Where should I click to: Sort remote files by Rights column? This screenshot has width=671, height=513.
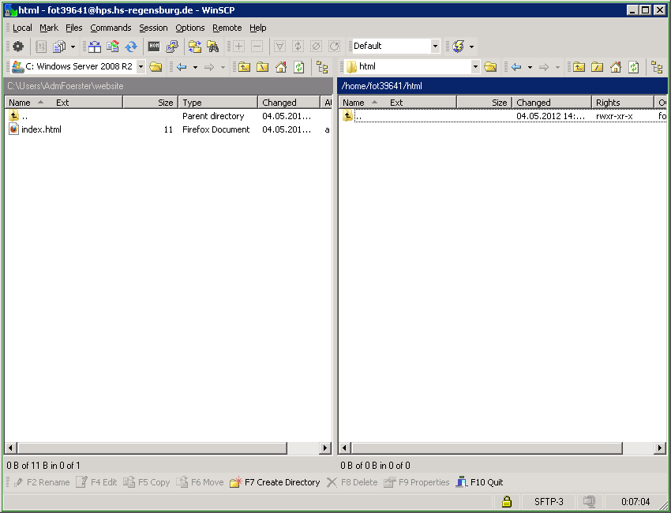623,103
